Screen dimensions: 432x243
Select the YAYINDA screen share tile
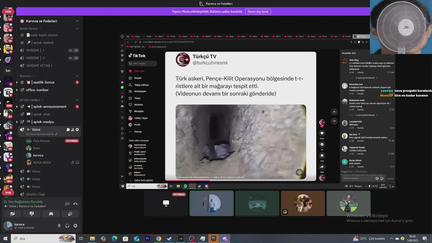(166, 204)
